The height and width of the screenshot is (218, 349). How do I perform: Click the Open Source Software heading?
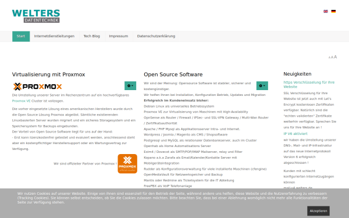[173, 74]
